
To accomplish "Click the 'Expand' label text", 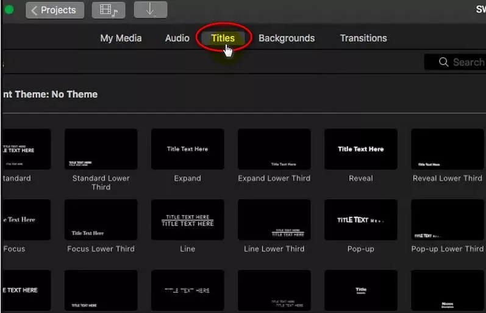I will pyautogui.click(x=188, y=178).
